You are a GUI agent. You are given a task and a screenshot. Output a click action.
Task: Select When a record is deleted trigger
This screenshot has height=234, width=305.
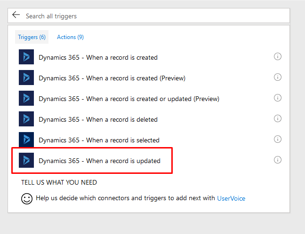click(x=98, y=119)
